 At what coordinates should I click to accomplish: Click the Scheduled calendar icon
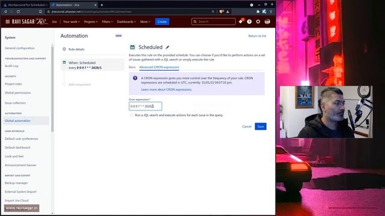[x=132, y=47]
